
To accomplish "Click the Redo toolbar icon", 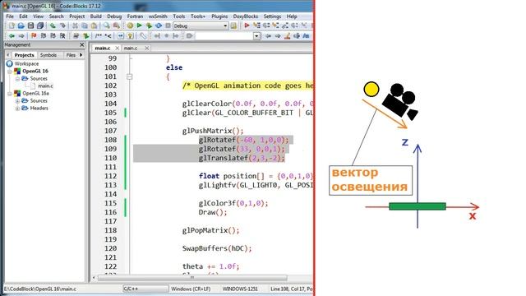I will pyautogui.click(x=62, y=25).
